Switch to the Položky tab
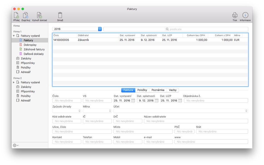The width and height of the screenshot is (264, 165). coord(142,90)
